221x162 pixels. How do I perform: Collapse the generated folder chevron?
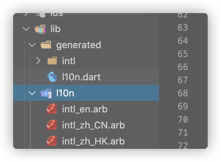pyautogui.click(x=32, y=45)
